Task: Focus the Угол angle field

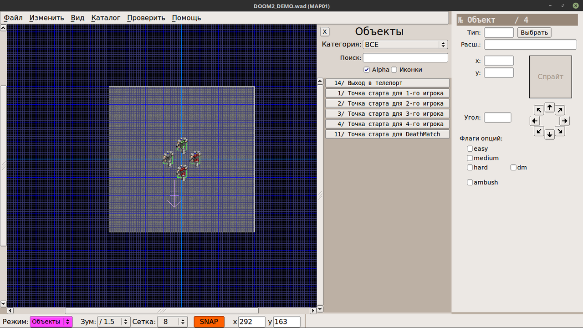Action: pos(497,118)
